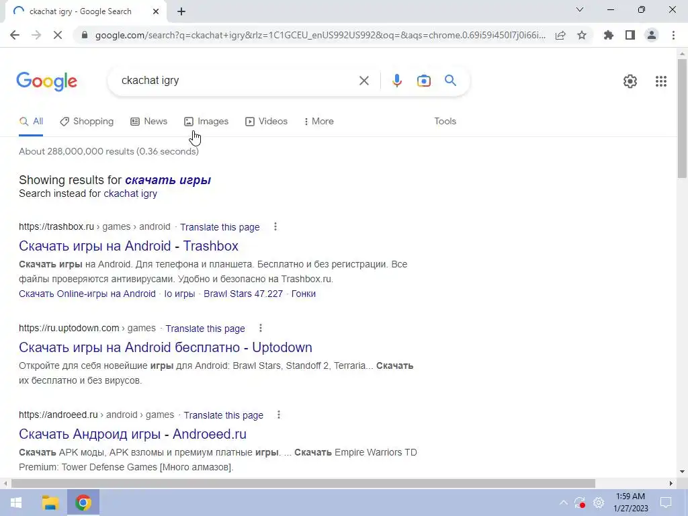Open Chrome extensions puzzle icon
Screen dimensions: 688x516
click(609, 35)
